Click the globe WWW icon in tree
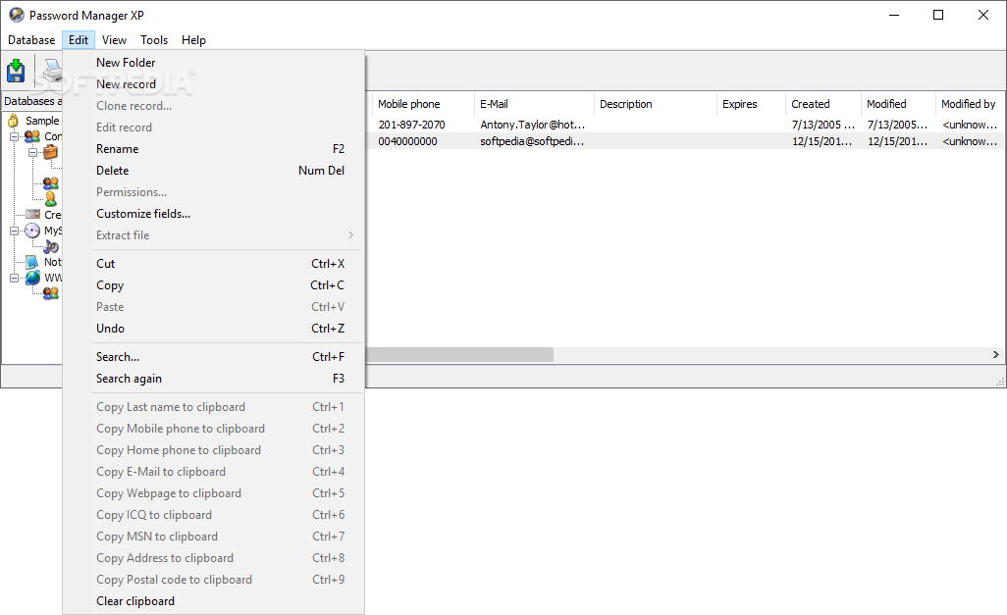Screen dimensions: 1007x615 (32, 278)
